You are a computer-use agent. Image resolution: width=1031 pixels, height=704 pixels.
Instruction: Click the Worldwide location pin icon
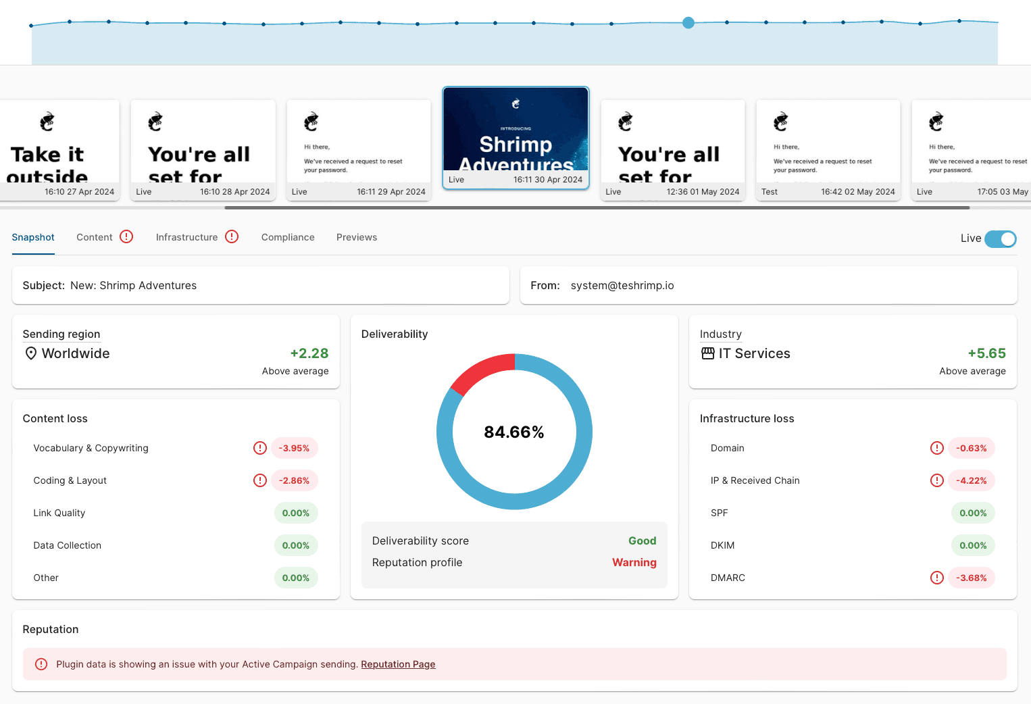pyautogui.click(x=30, y=353)
